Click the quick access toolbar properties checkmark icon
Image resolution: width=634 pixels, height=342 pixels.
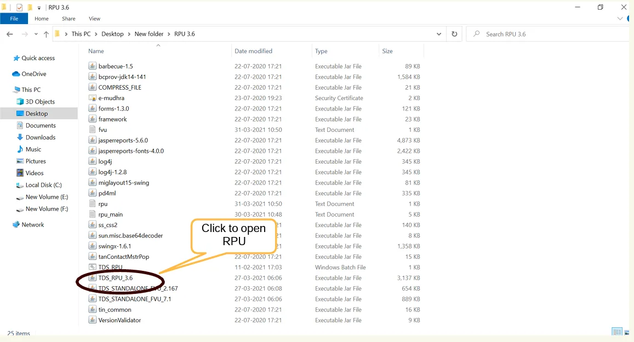click(x=19, y=8)
